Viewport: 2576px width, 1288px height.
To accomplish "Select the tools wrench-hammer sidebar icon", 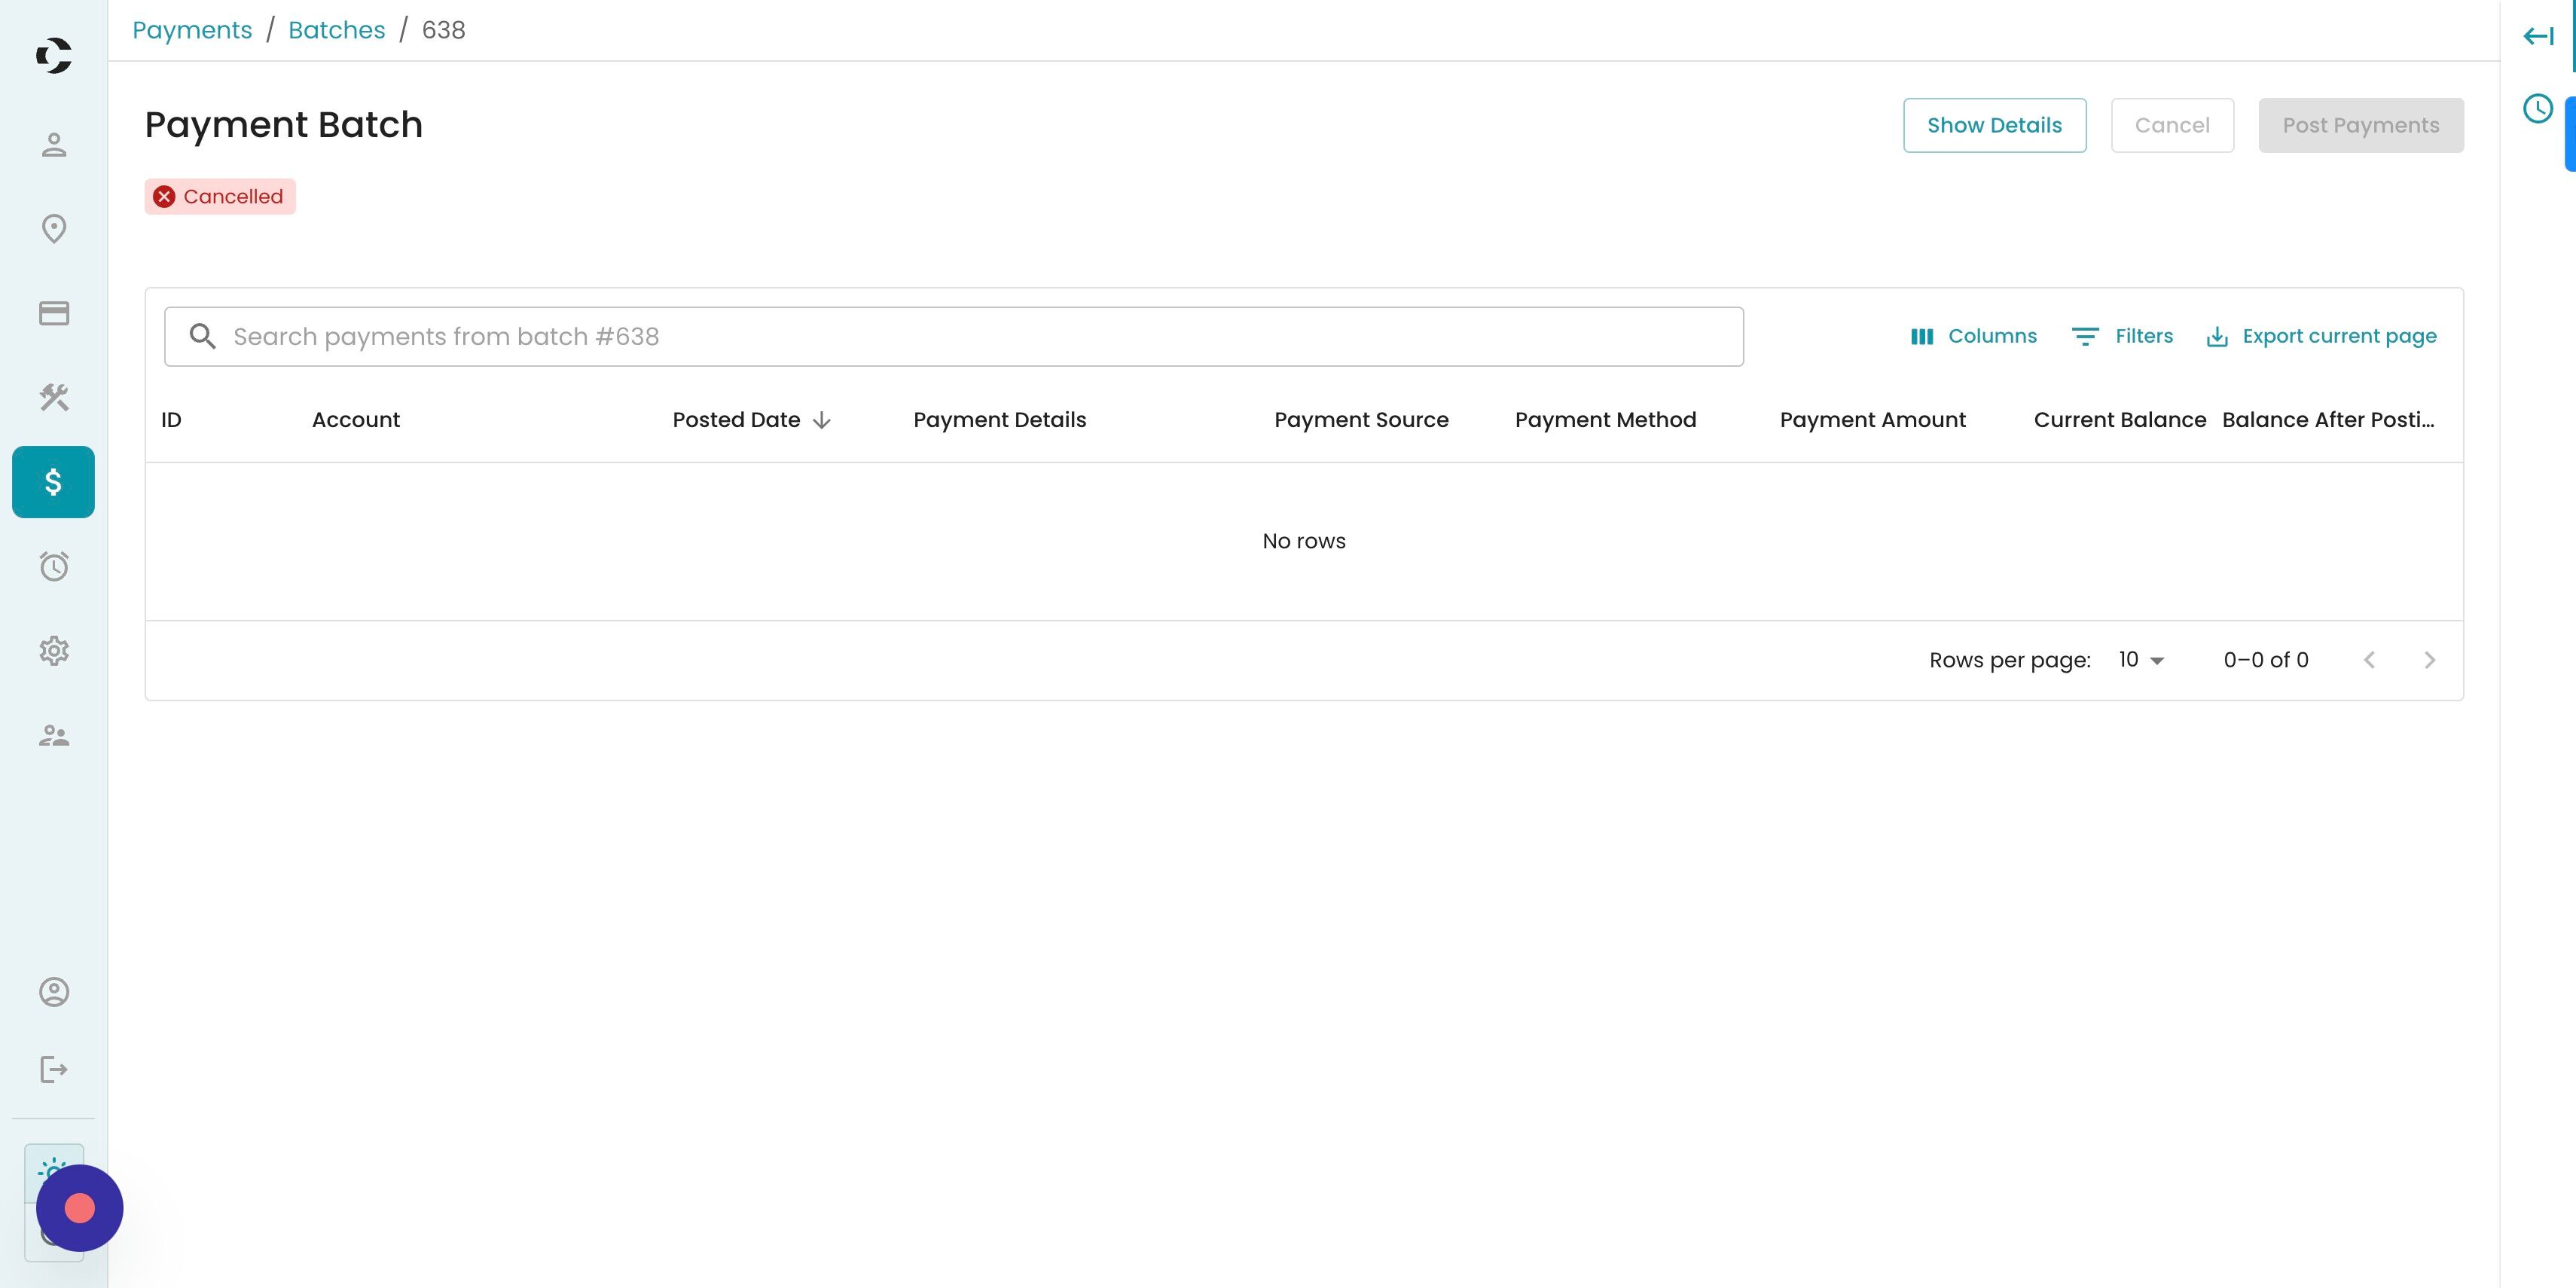I will tap(54, 397).
